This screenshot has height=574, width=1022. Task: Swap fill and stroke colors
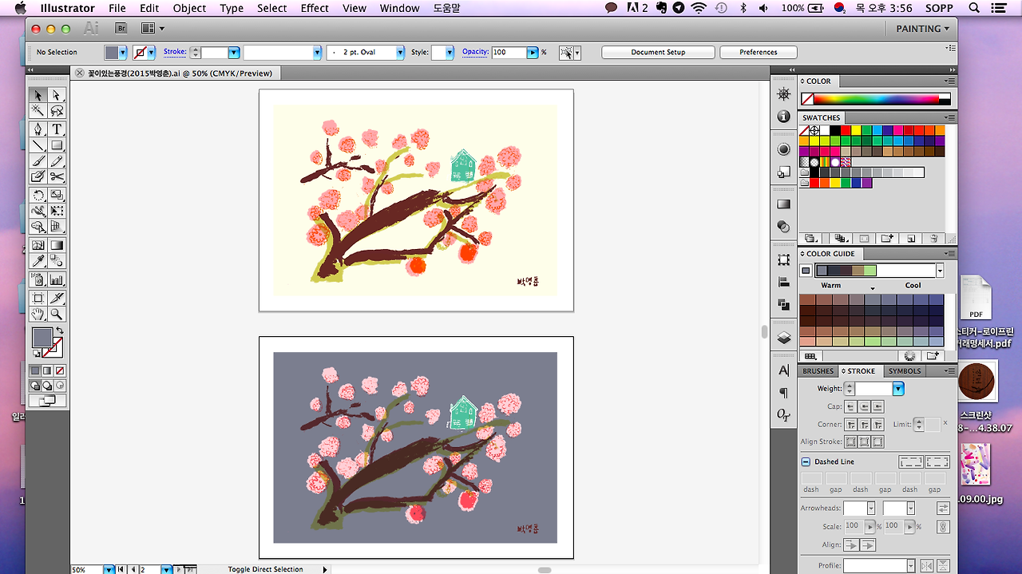(x=59, y=331)
